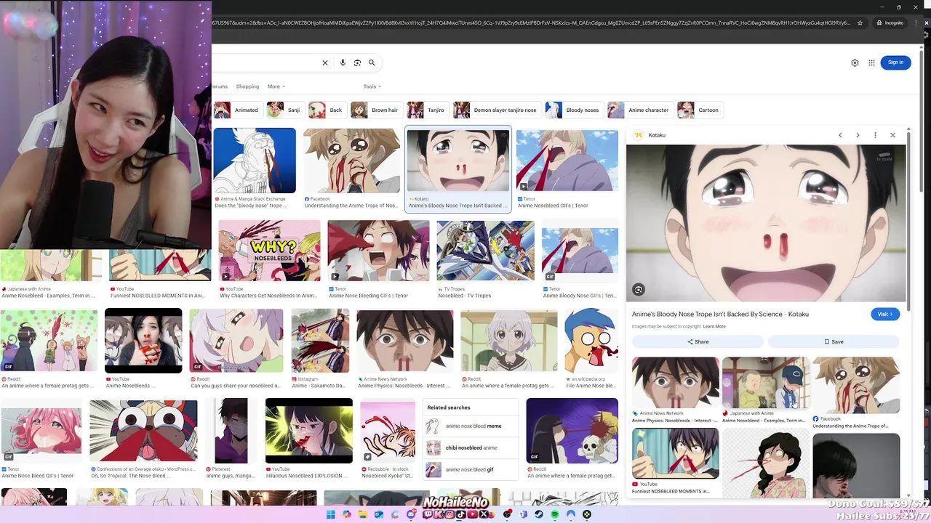
Task: Open the Anime News Network nosebleeds thumbnail
Action: point(405,341)
